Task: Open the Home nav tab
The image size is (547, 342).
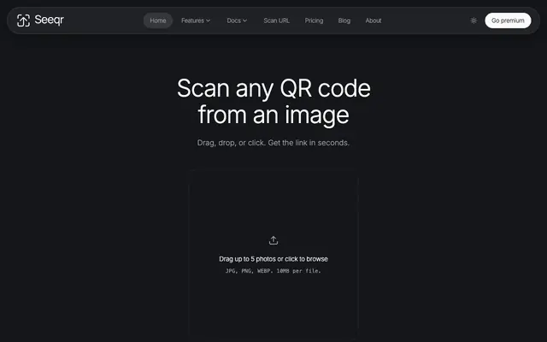Action: [x=158, y=21]
